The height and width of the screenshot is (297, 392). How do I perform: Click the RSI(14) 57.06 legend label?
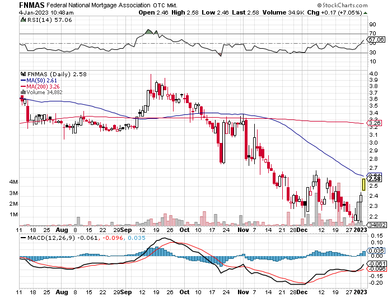[x=49, y=20]
